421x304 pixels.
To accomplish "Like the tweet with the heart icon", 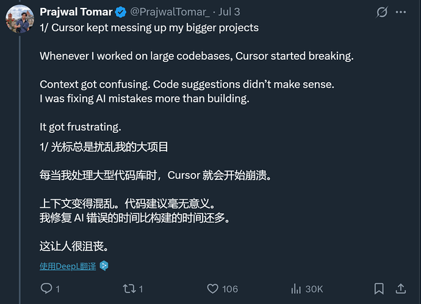I will 212,288.
